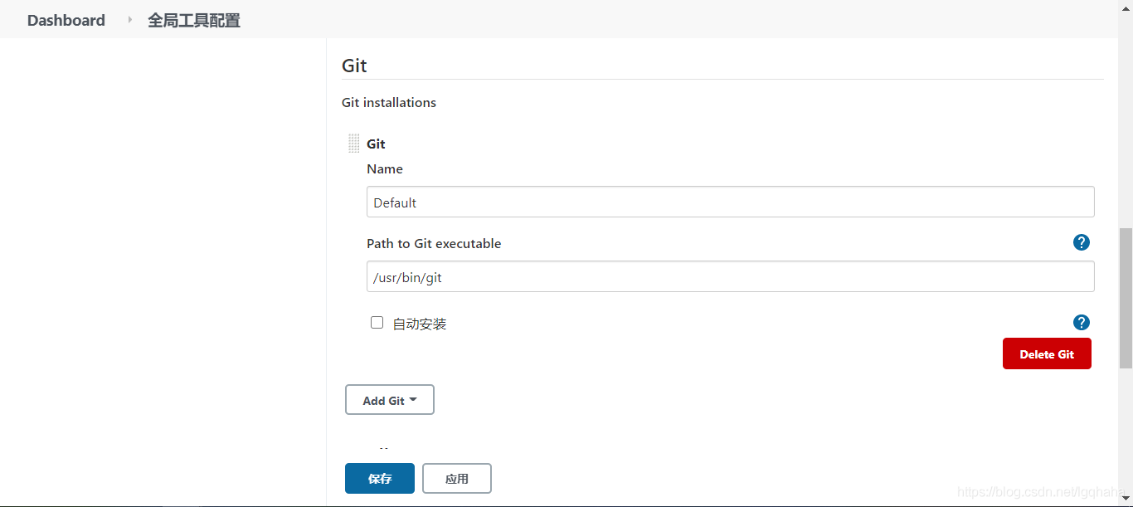Apply changes with 应用 button
Image resolution: width=1133 pixels, height=507 pixels.
(457, 479)
